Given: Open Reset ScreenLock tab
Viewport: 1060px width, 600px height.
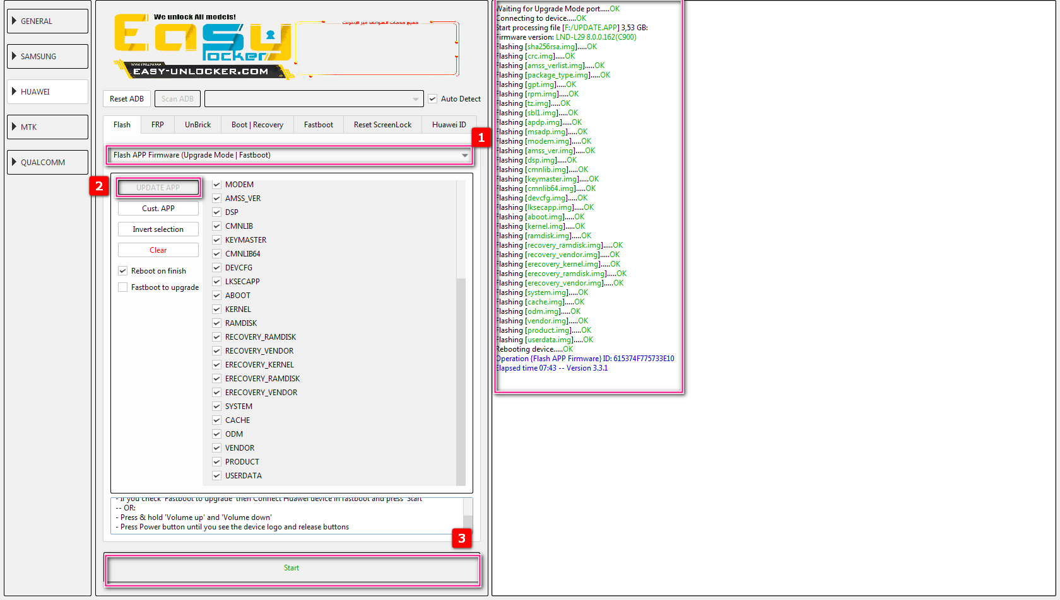Looking at the screenshot, I should point(382,125).
